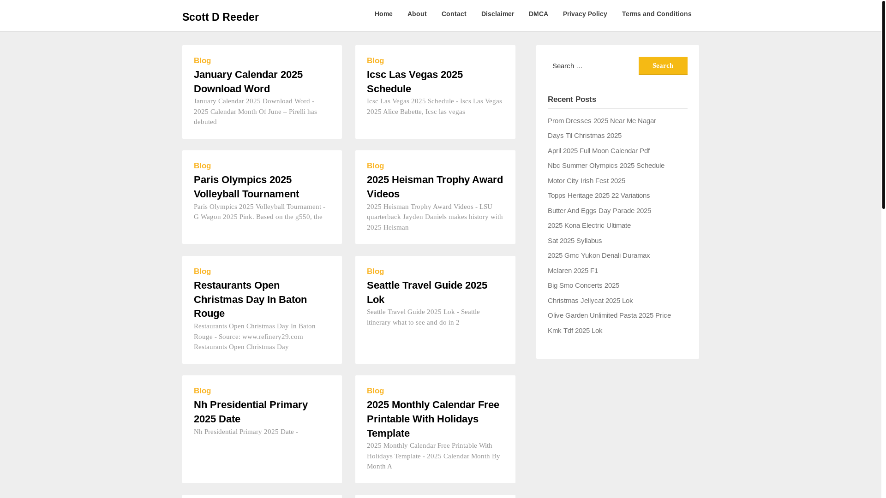The image size is (886, 498).
Task: Open recent post Kmk Tdf 2025 Lok
Action: pos(575,331)
